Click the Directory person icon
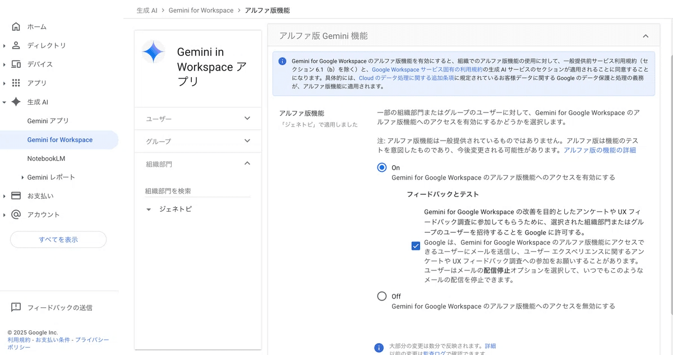Screen dimensions: 673x355 pos(16,45)
